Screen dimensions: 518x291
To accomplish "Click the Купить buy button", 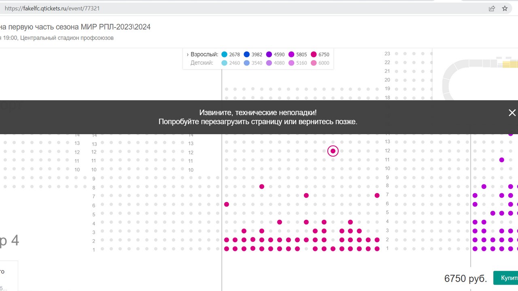I will point(506,278).
